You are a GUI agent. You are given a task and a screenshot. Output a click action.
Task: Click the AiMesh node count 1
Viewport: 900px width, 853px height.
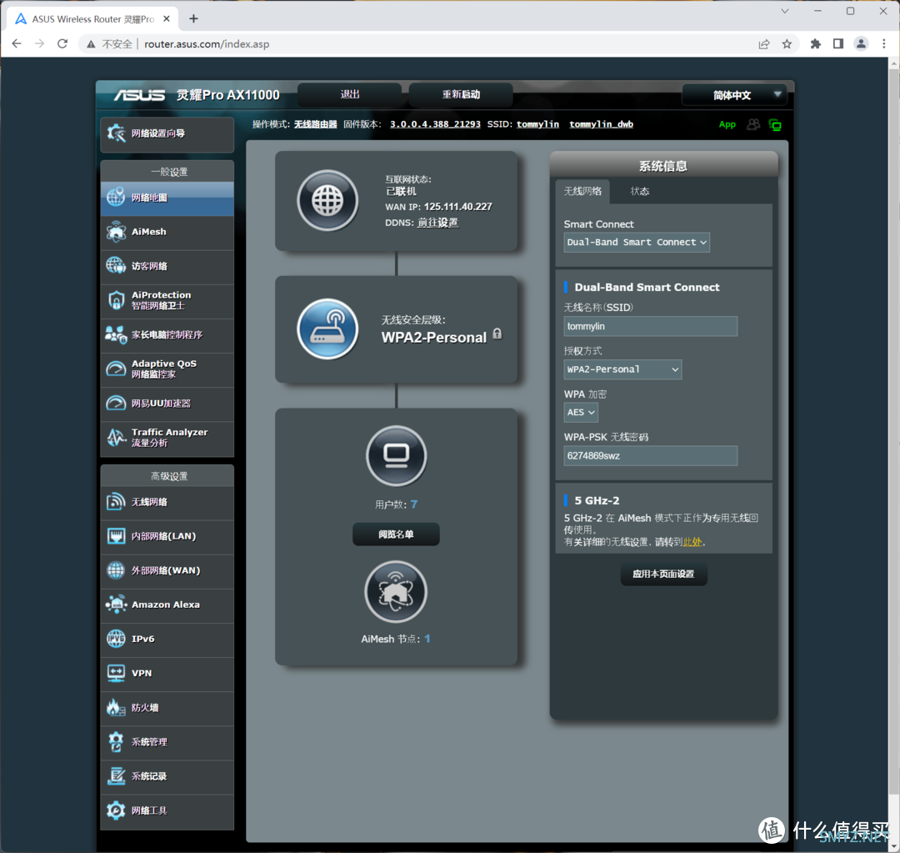pos(427,639)
